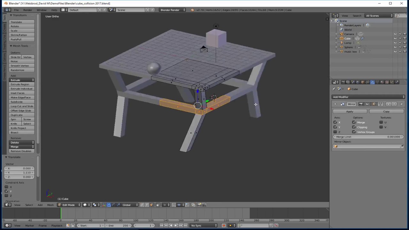
Task: Remove the Mirror modifier with X
Action: click(x=402, y=104)
